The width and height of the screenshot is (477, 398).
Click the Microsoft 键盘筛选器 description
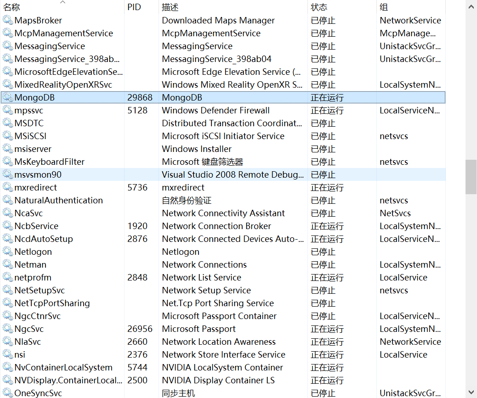click(202, 162)
